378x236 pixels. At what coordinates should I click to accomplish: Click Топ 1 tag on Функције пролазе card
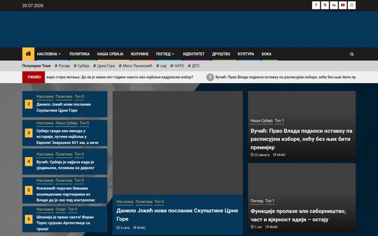pos(270,200)
